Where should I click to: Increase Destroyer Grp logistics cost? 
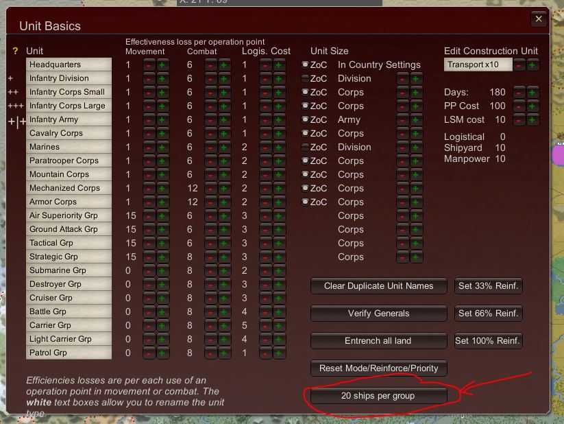(279, 285)
